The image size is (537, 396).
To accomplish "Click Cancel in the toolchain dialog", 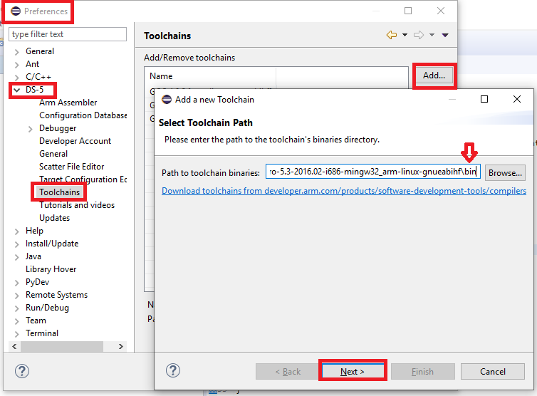I will pyautogui.click(x=492, y=372).
